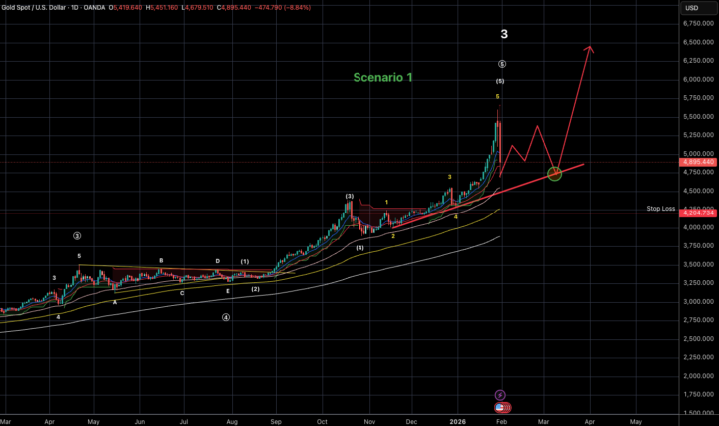Select the '(3)' wave label near October
719x426 pixels.
point(349,197)
